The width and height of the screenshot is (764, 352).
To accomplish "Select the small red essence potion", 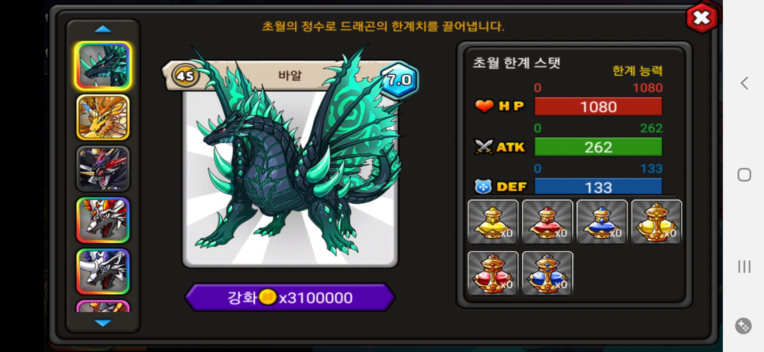I will pos(548,222).
